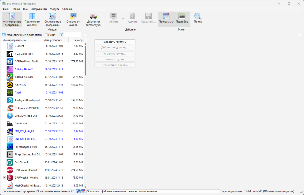Screen dimensions: 304x195
Task: Click the Fort Firewall icon
Action: coord(10,162)
